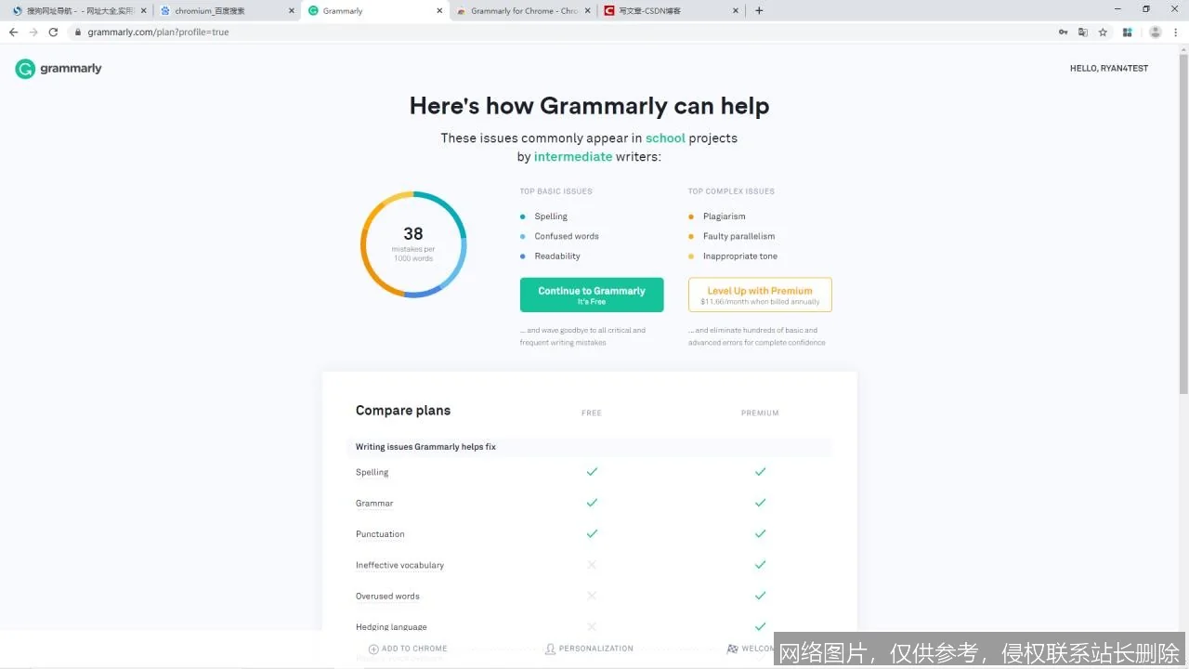Click the Free checkmark on the Spelling row
The height and width of the screenshot is (669, 1189).
592,472
